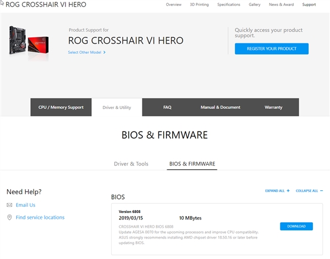Switch to Driver & Tools sub-tab
This screenshot has height=259, width=330.
click(x=131, y=164)
